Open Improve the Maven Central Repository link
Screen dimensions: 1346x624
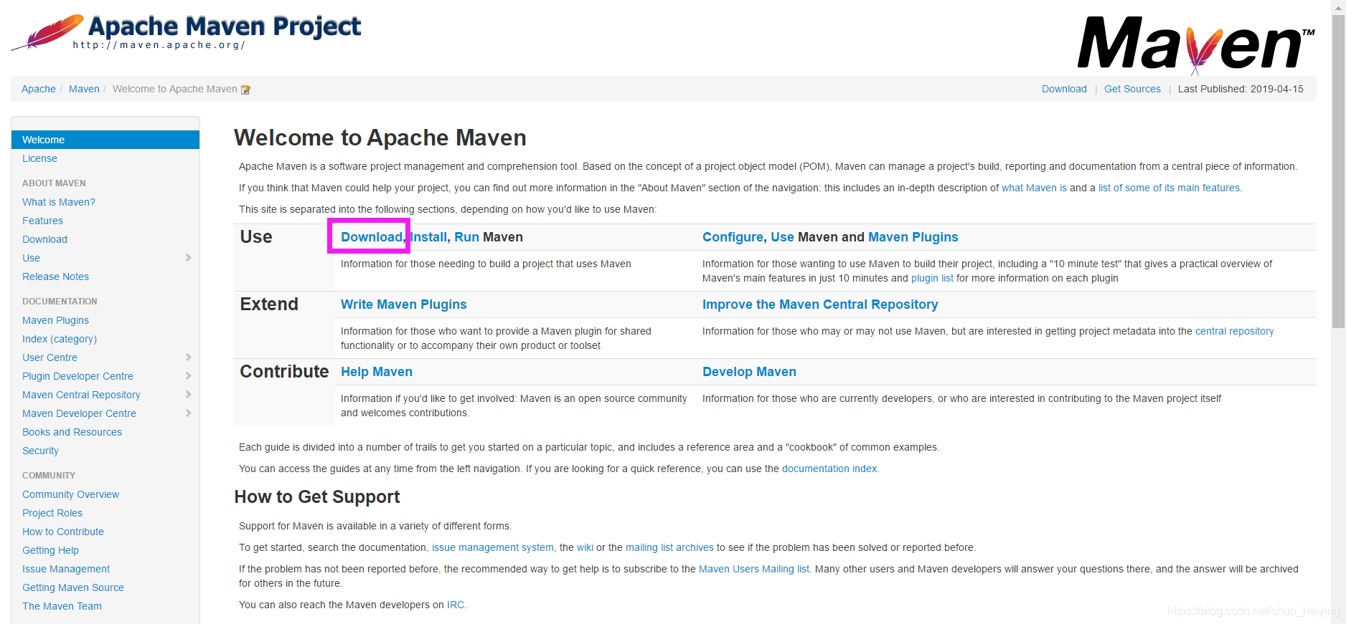point(820,304)
